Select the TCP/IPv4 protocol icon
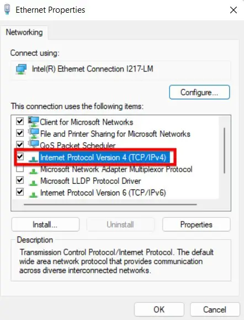244x320 pixels. click(33, 159)
